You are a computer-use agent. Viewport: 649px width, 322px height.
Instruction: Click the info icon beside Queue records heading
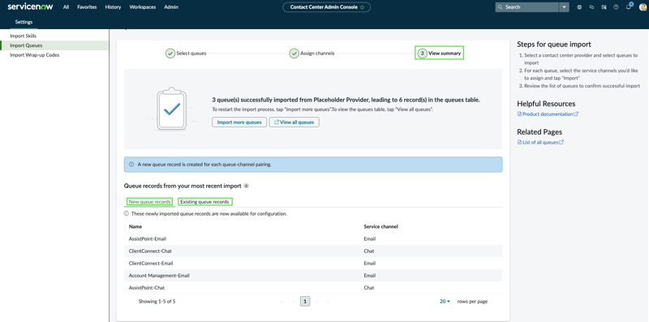tap(247, 186)
